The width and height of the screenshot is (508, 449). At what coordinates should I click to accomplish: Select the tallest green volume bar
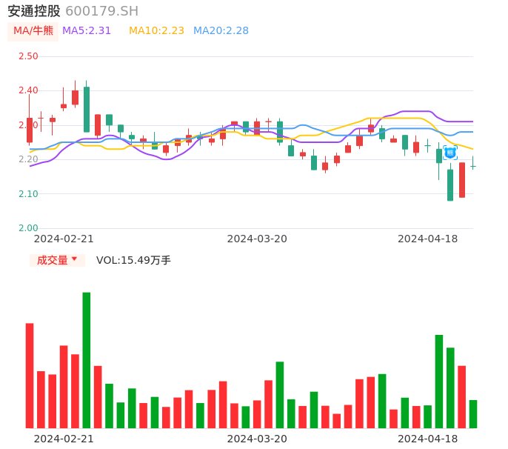[x=87, y=359]
